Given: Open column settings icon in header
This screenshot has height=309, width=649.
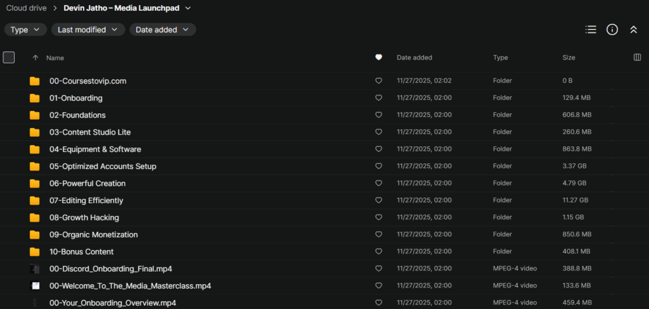Looking at the screenshot, I should 637,58.
